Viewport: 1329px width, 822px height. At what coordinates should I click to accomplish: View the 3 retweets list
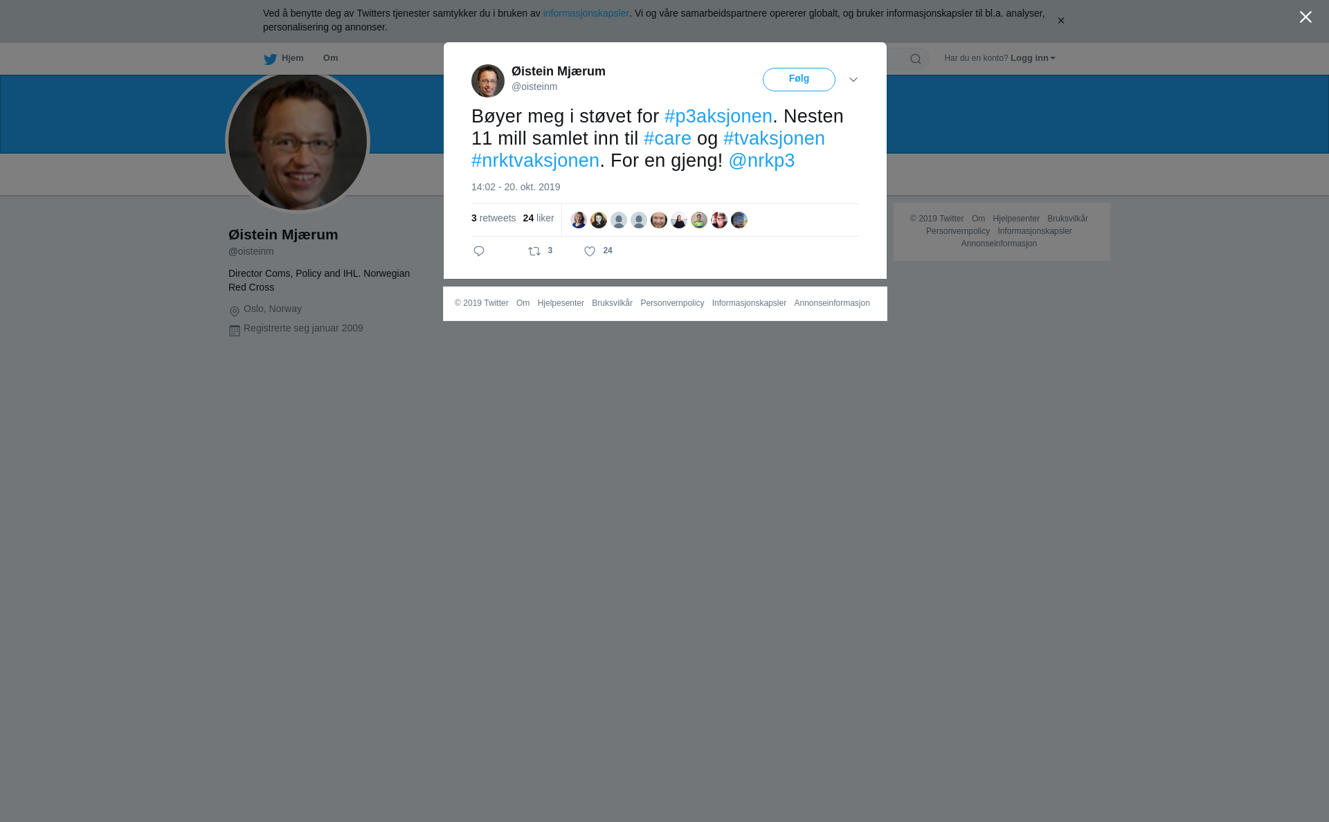pyautogui.click(x=494, y=218)
